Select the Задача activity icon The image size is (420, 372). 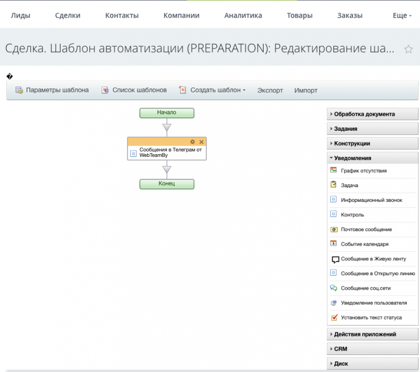pyautogui.click(x=333, y=185)
